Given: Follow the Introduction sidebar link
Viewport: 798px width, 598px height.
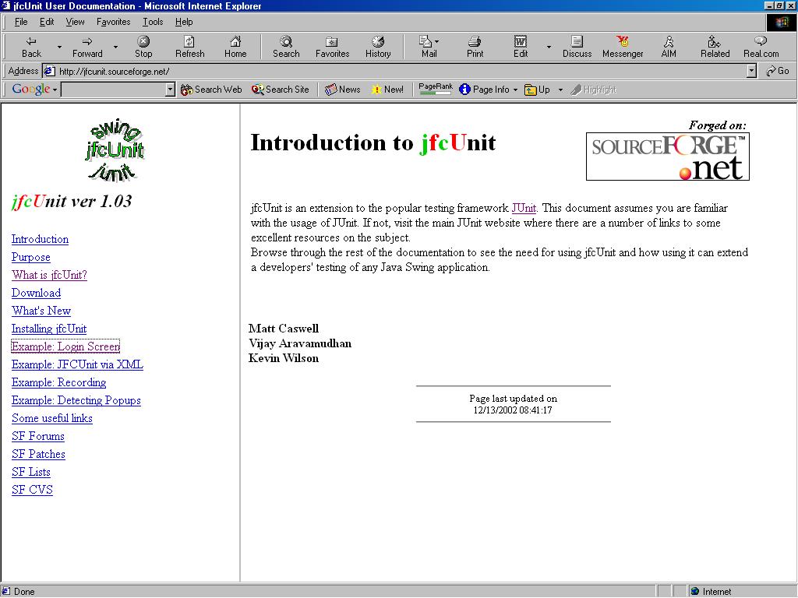Looking at the screenshot, I should coord(41,239).
